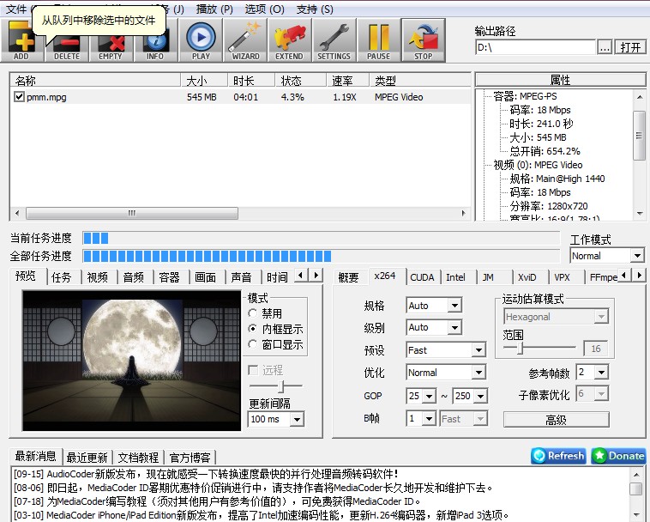This screenshot has width=650, height=522.
Task: Select the 视频 (0): MPEG Video tree node
Action: (538, 165)
